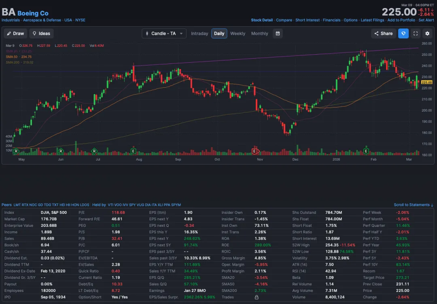437x304 pixels.
Task: Select the Daily timeframe
Action: click(x=219, y=34)
